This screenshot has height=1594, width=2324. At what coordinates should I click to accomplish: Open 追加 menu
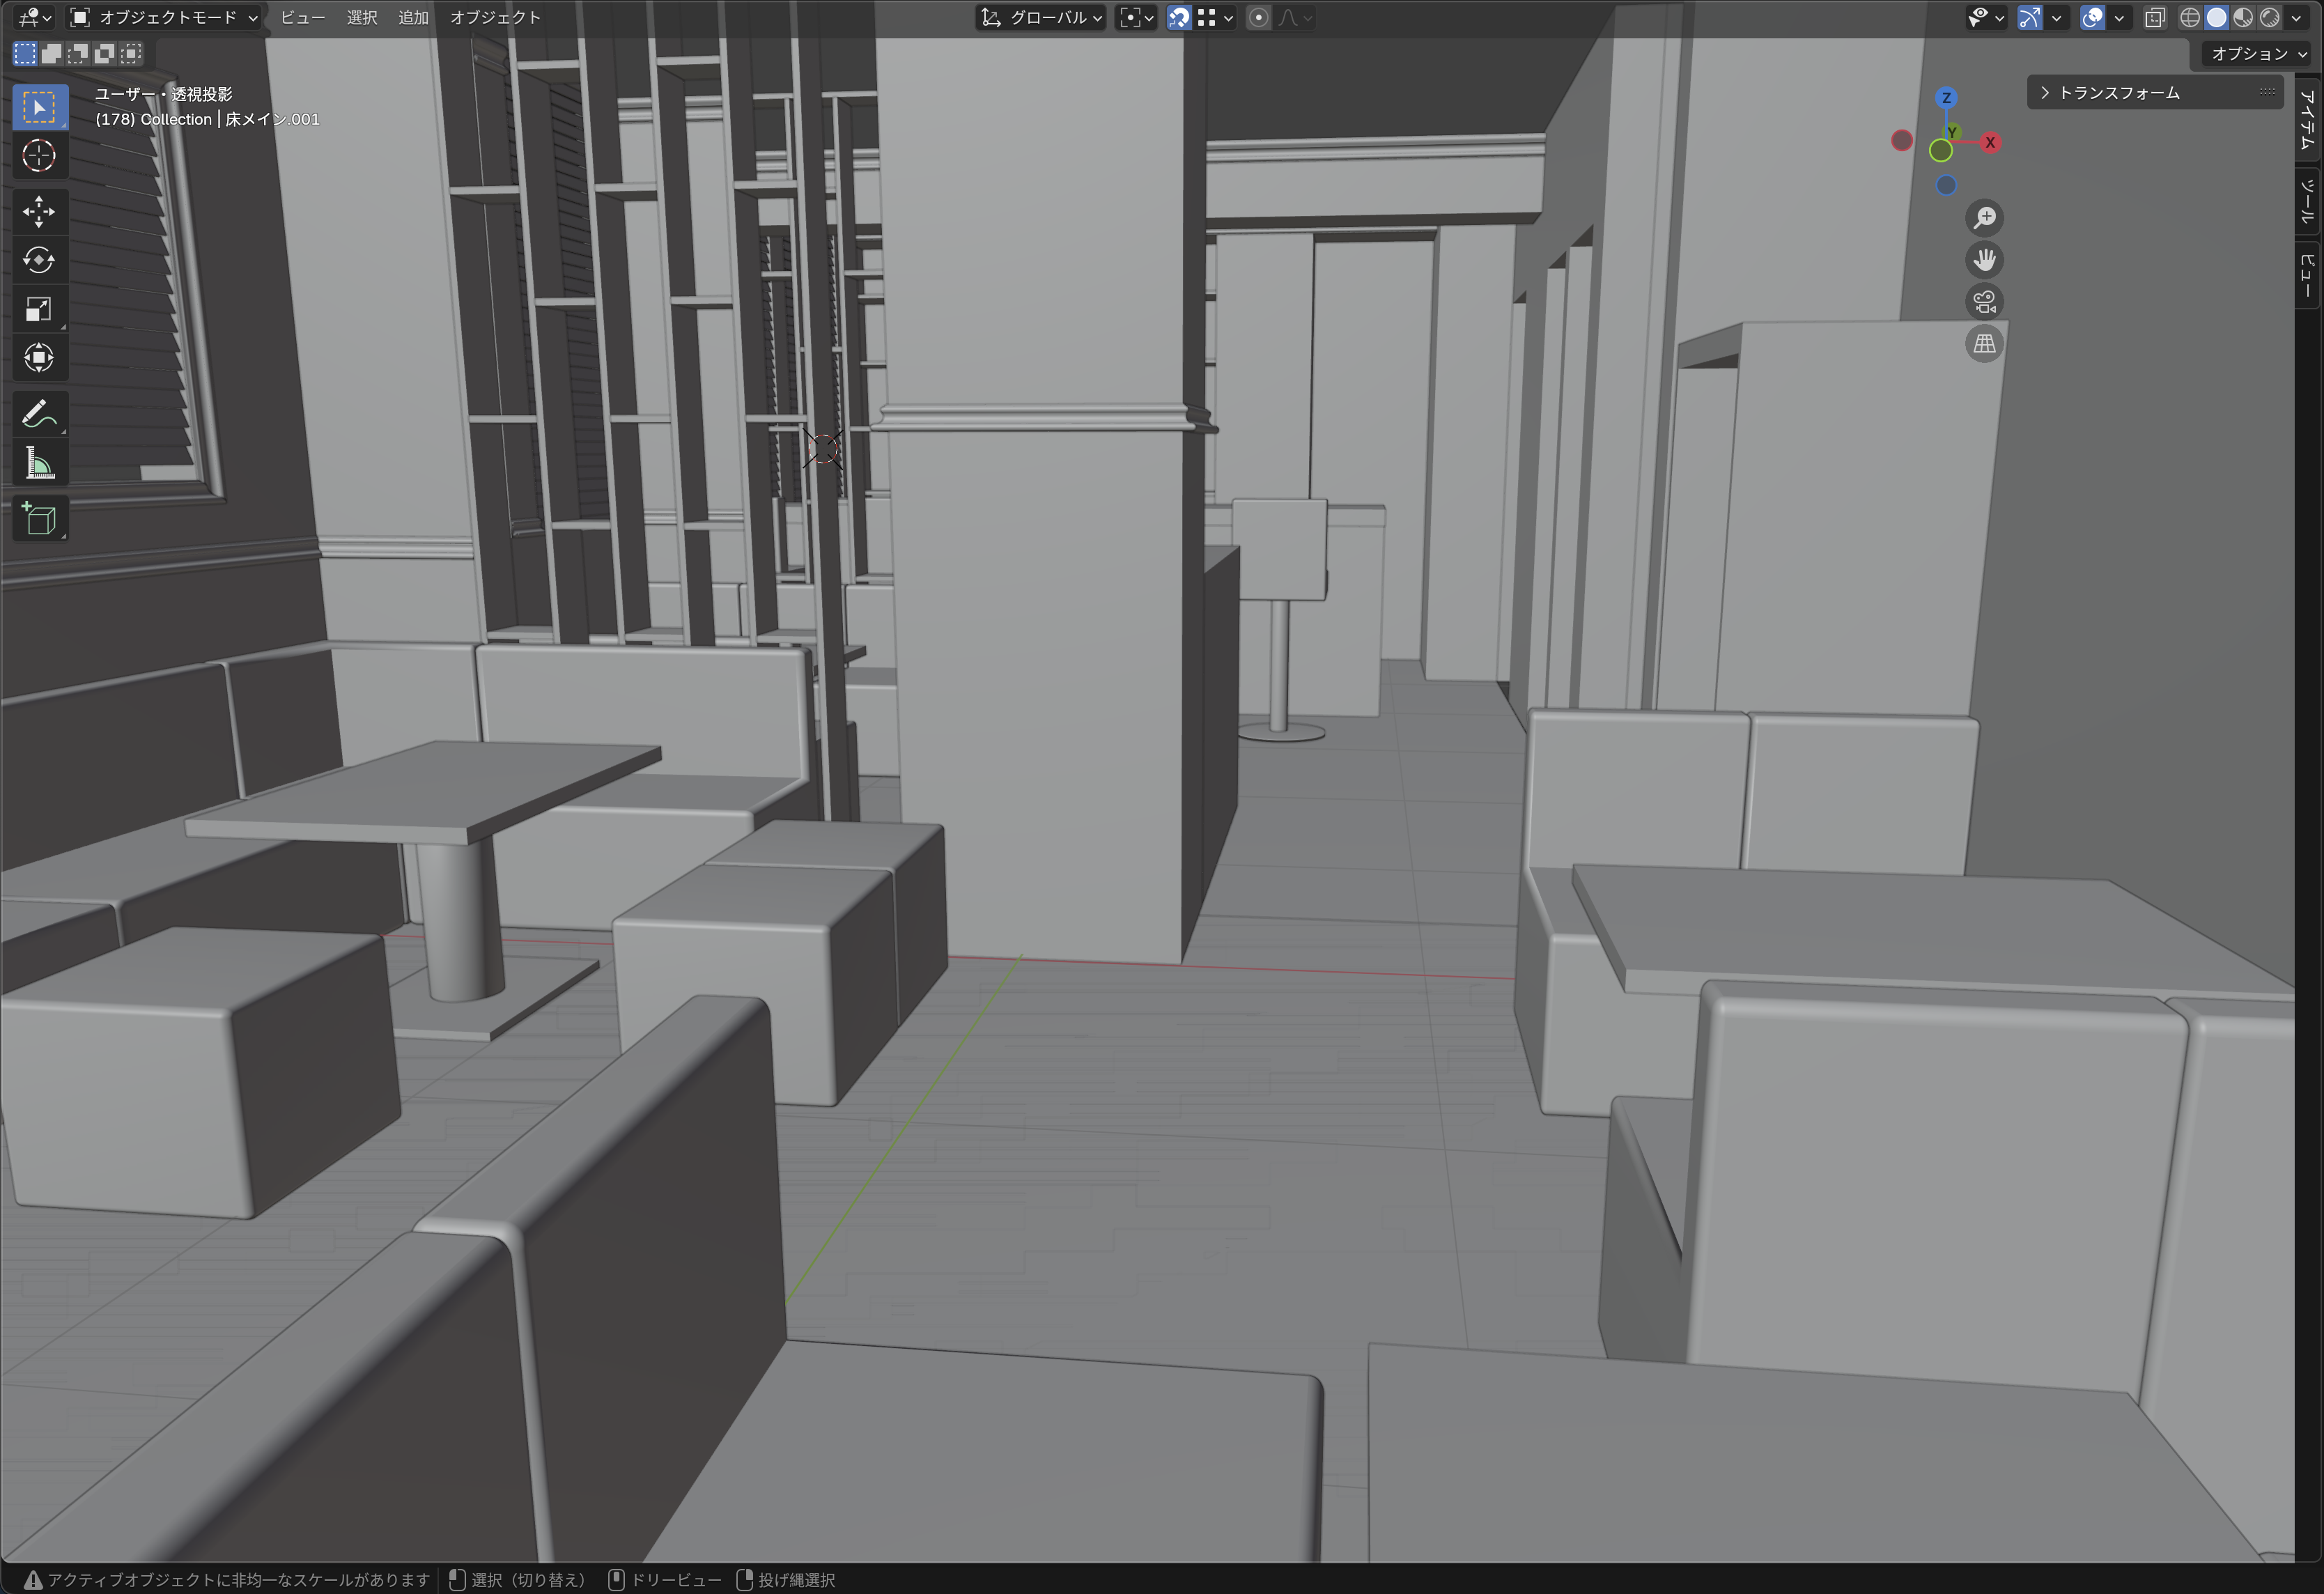tap(414, 18)
